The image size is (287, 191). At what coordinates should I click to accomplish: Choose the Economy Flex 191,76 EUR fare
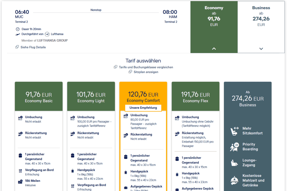195,96
